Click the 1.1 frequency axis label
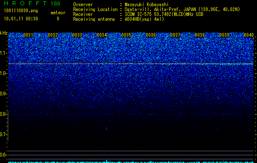Screen dimensions: 257x163 tap(4, 53)
